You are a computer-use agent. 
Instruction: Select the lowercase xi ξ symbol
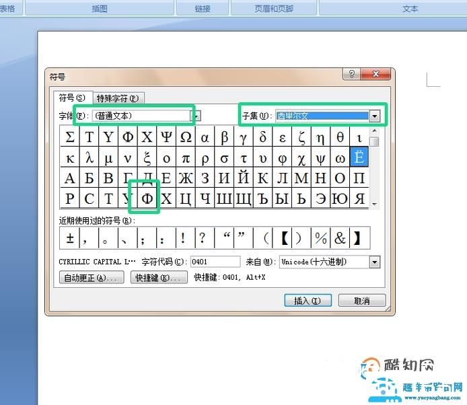point(147,157)
